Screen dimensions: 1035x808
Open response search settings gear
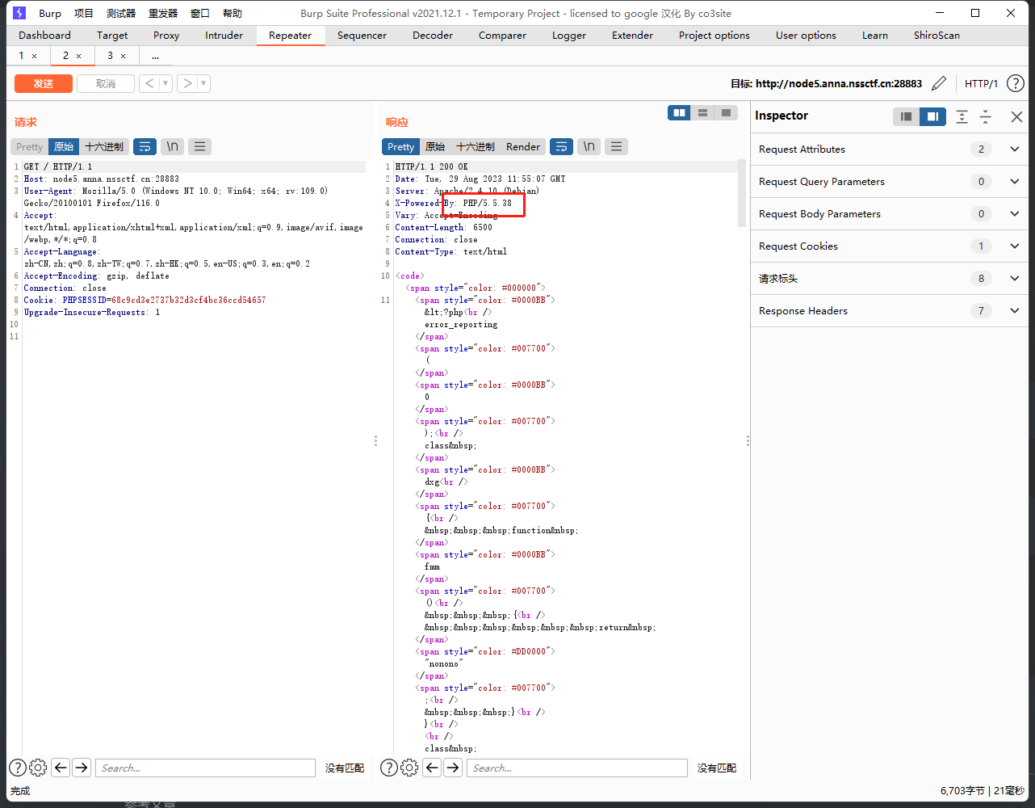point(409,768)
